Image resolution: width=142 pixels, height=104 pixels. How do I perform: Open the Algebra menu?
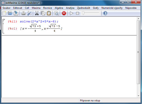click(x=59, y=8)
